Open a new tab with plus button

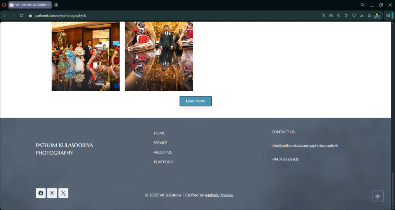[56, 5]
